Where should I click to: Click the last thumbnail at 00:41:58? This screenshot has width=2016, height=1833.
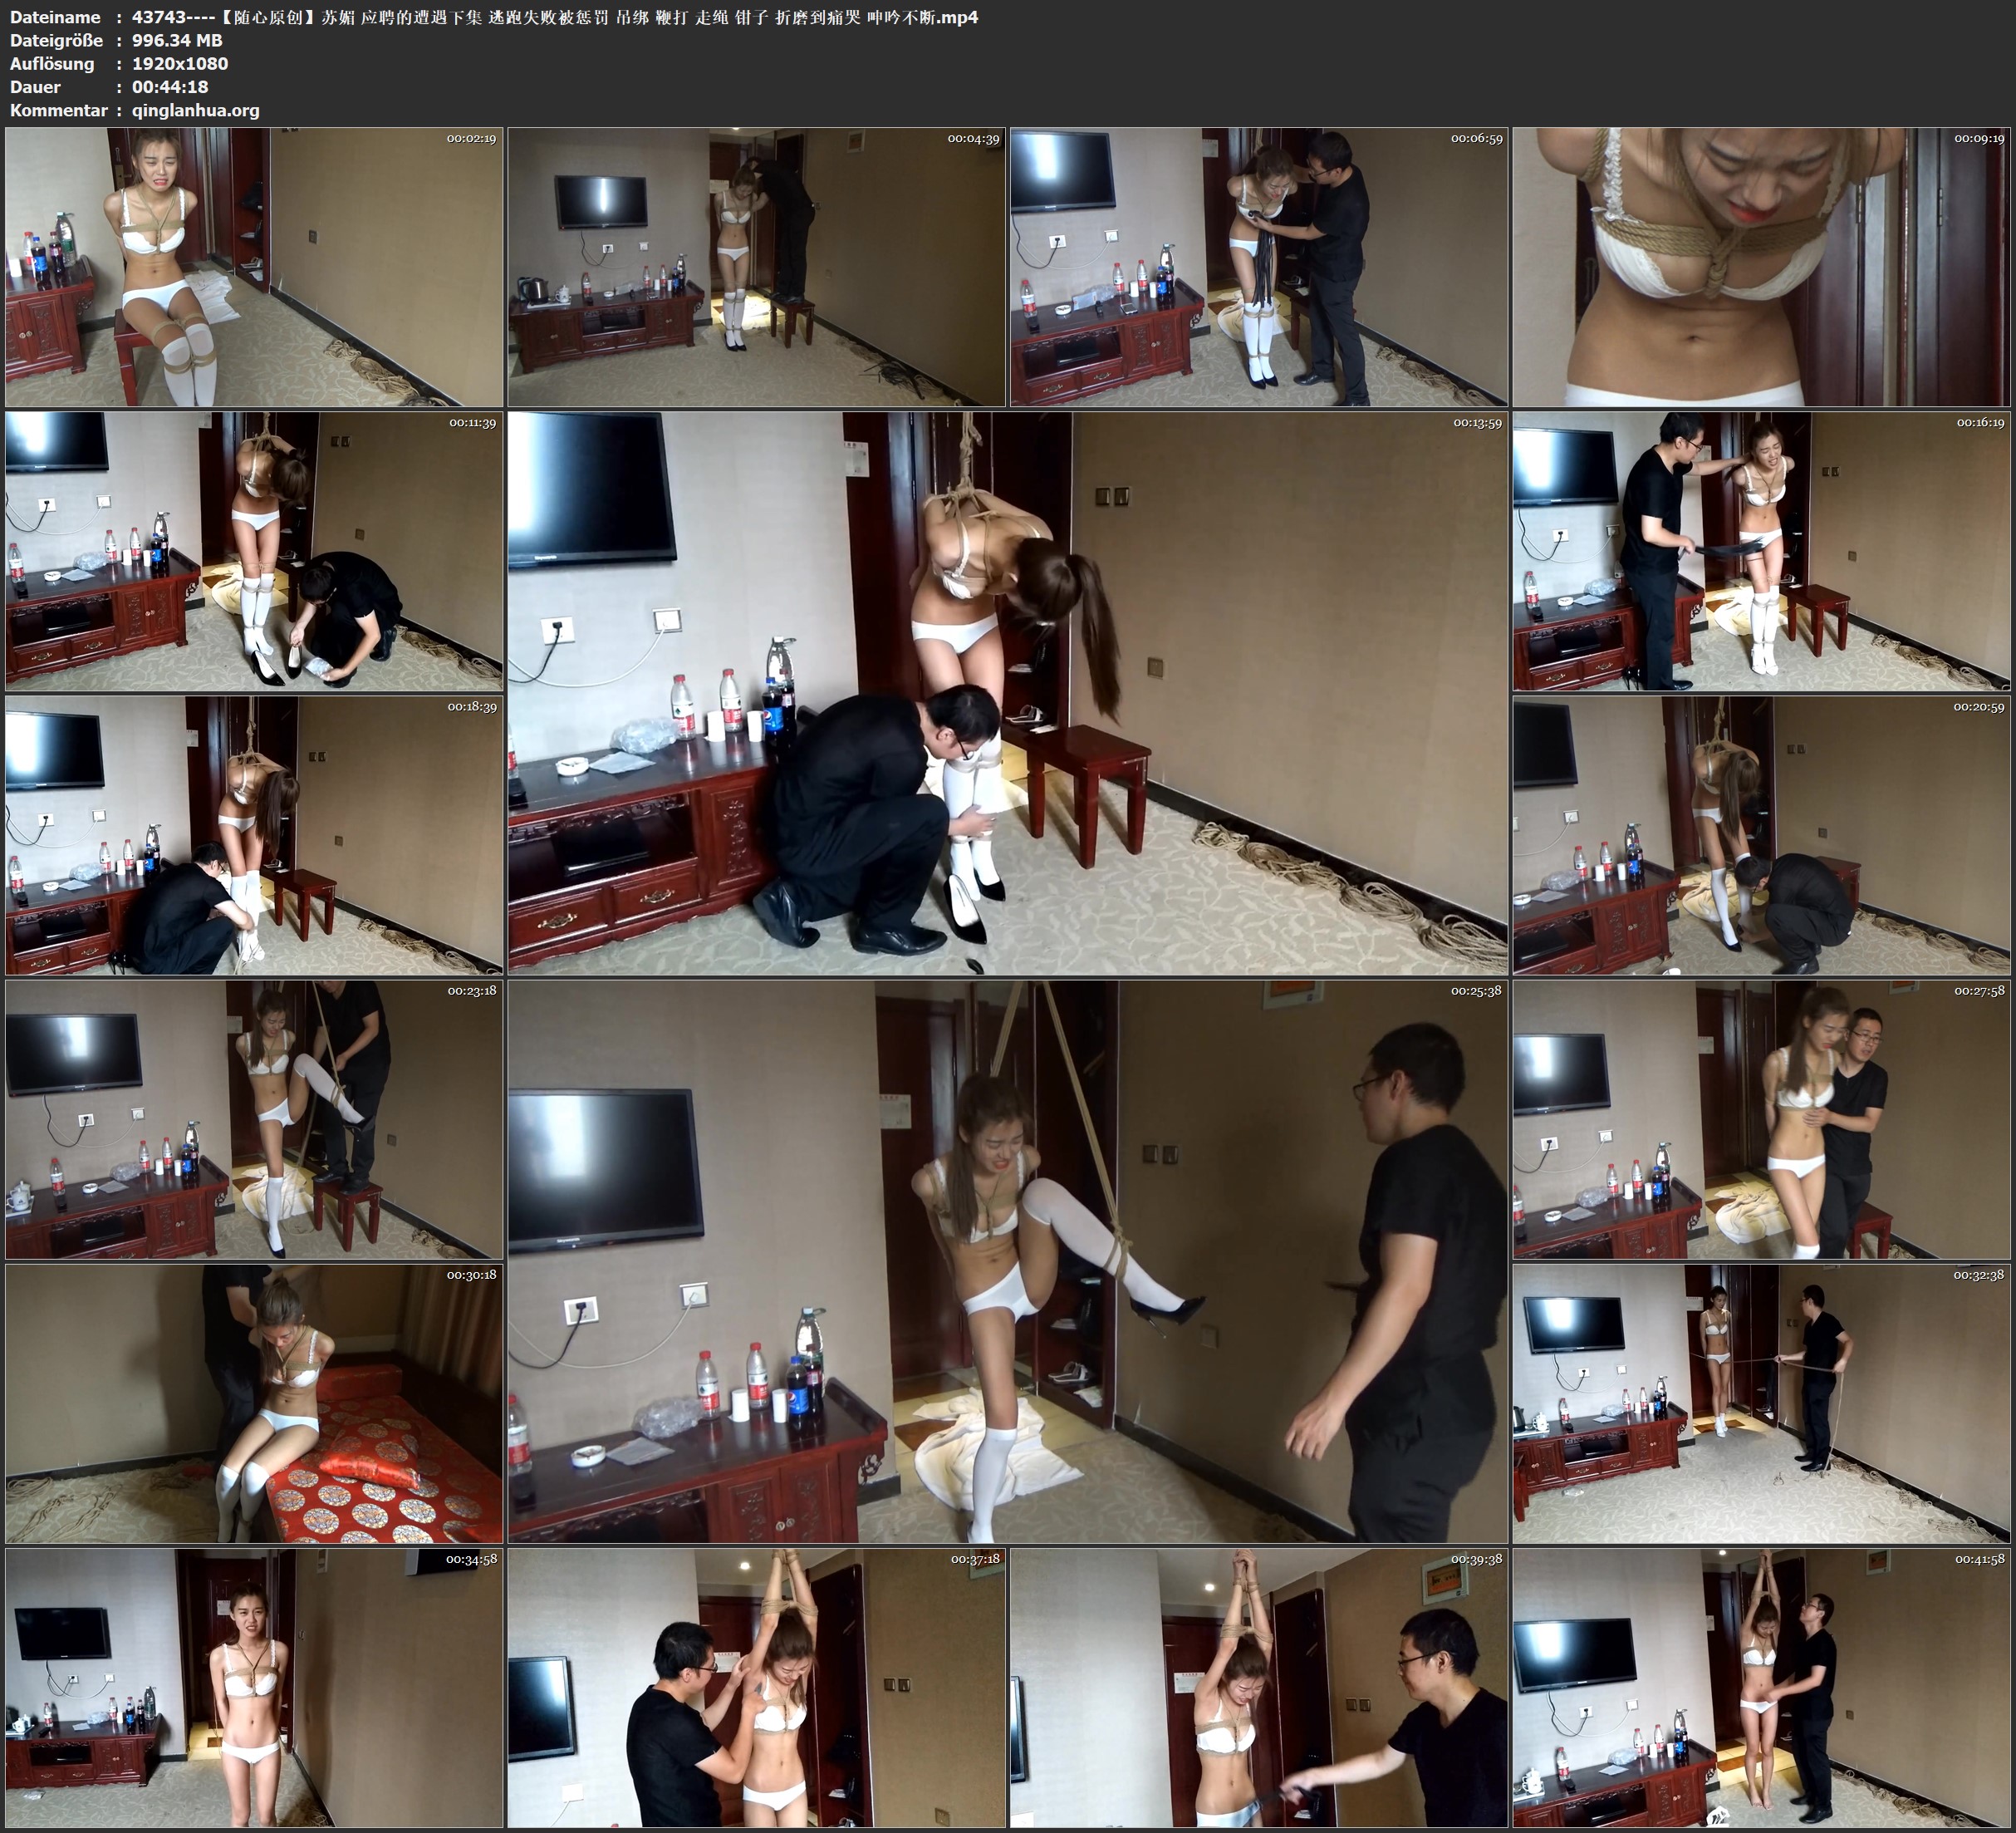(x=1761, y=1688)
